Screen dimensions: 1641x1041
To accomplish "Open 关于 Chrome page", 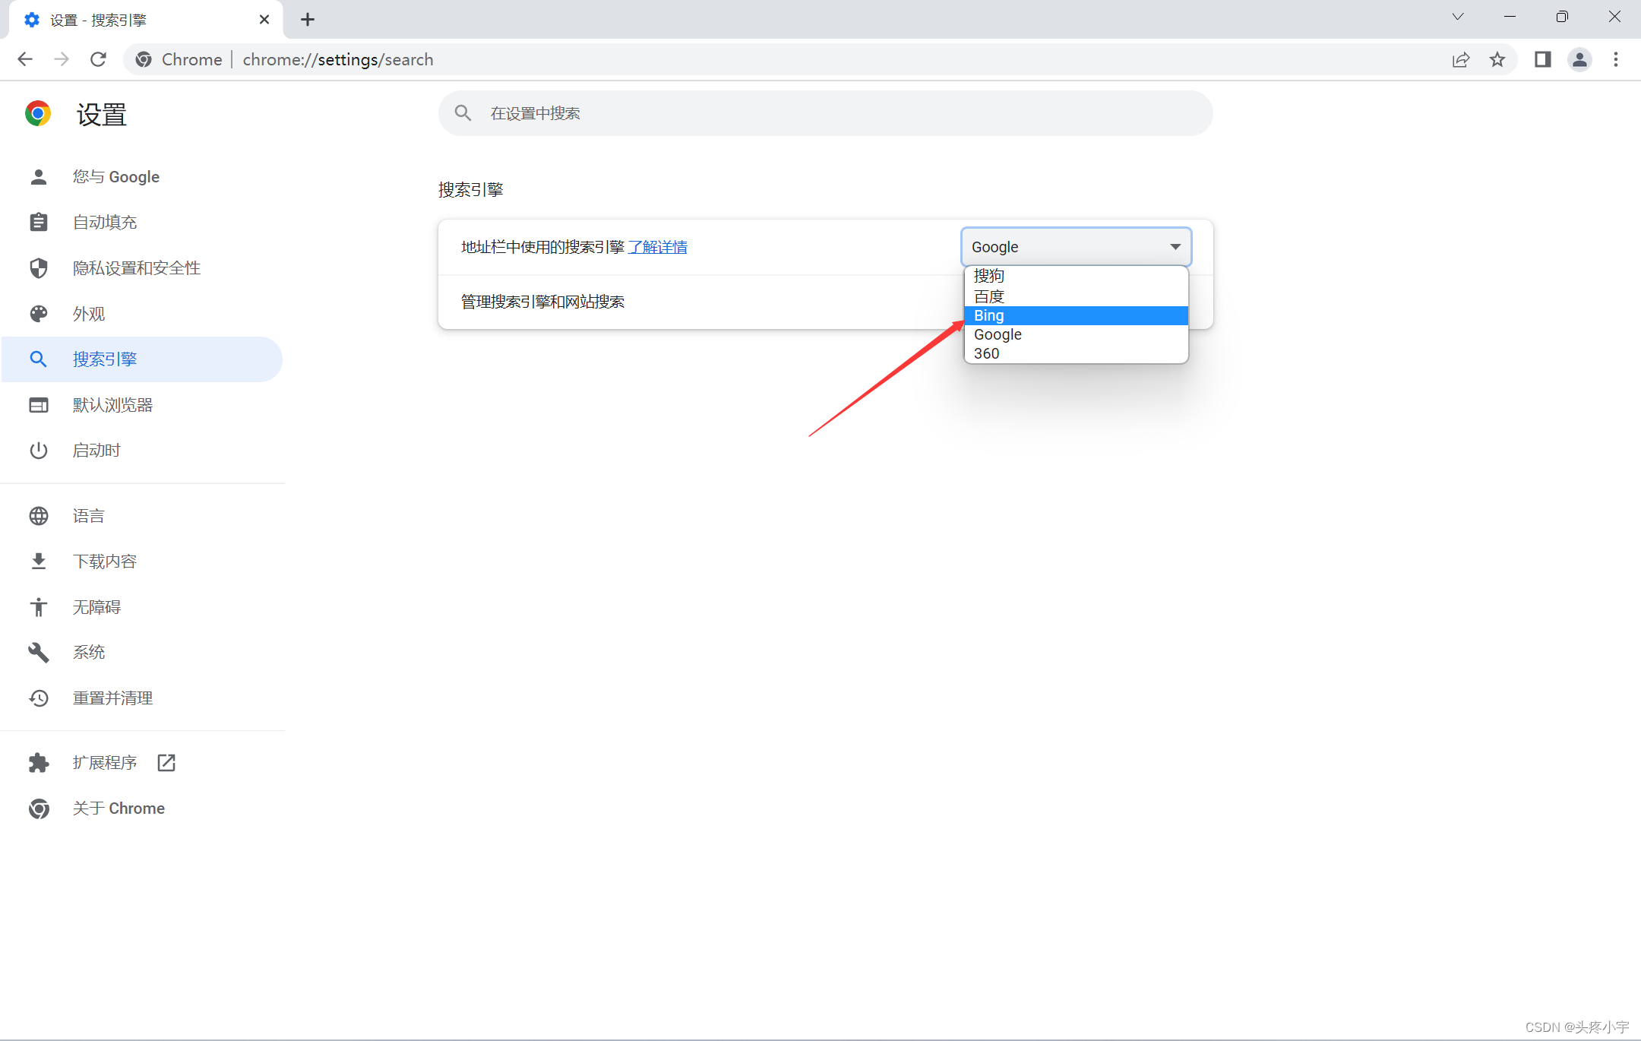I will coord(142,808).
